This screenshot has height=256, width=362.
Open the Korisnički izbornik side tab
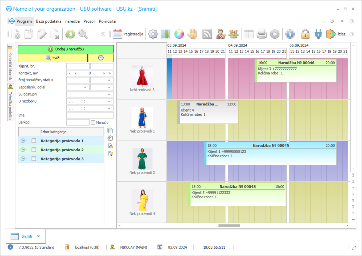click(x=10, y=63)
